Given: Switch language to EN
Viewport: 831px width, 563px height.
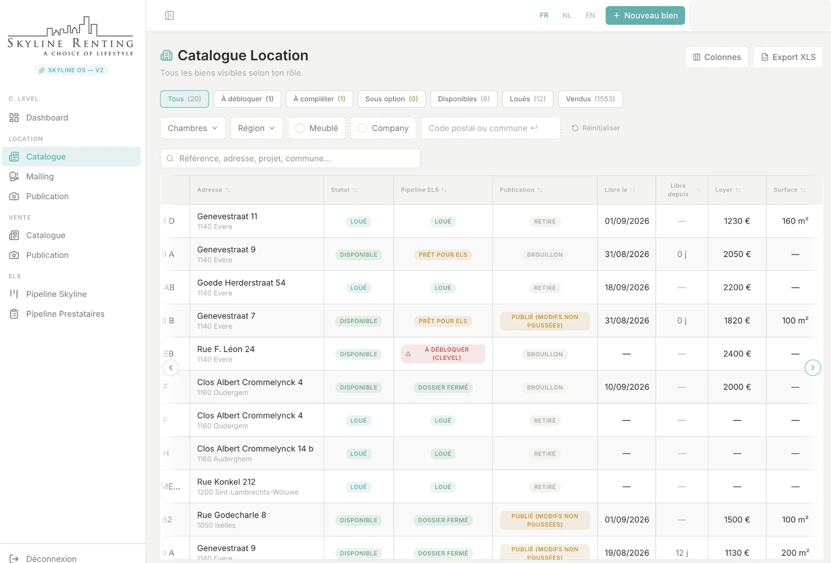Looking at the screenshot, I should [590, 16].
